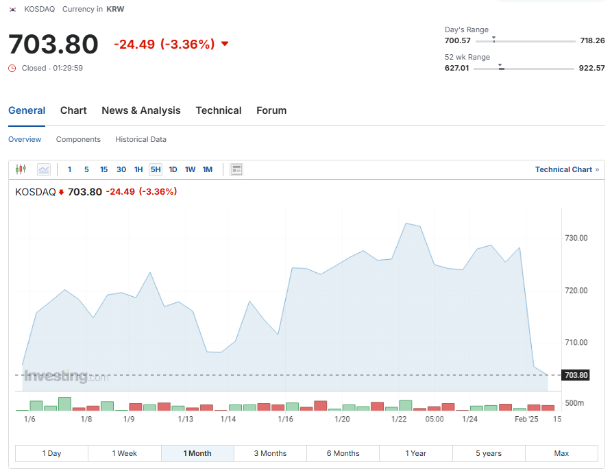Open the news overlay icon in chart toolbar
Image resolution: width=612 pixels, height=471 pixels.
point(236,169)
